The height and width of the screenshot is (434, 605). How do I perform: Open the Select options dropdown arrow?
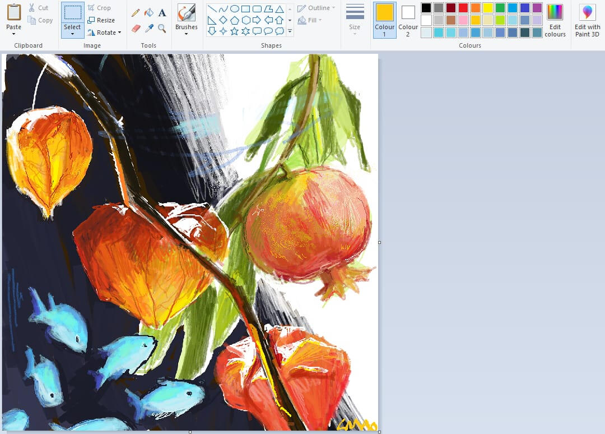[72, 34]
